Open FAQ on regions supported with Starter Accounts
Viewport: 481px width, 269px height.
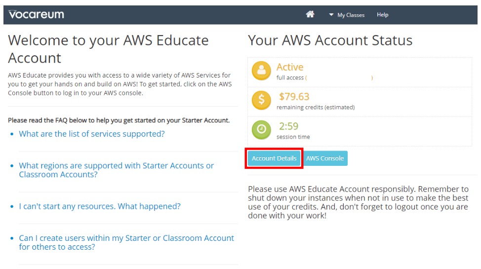pos(116,170)
